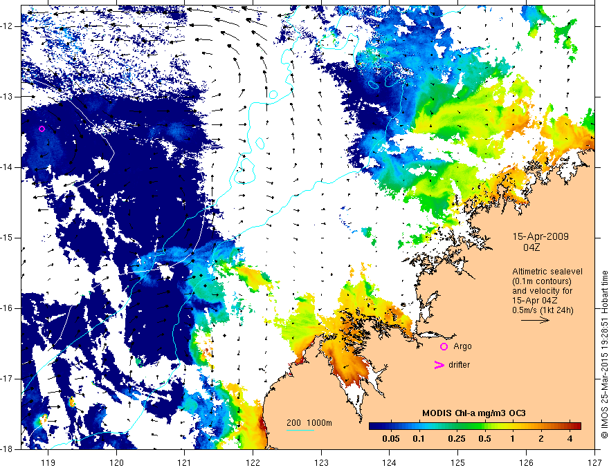The width and height of the screenshot is (609, 470).
Task: Click the latitude axis label -13
Action: 7,97
